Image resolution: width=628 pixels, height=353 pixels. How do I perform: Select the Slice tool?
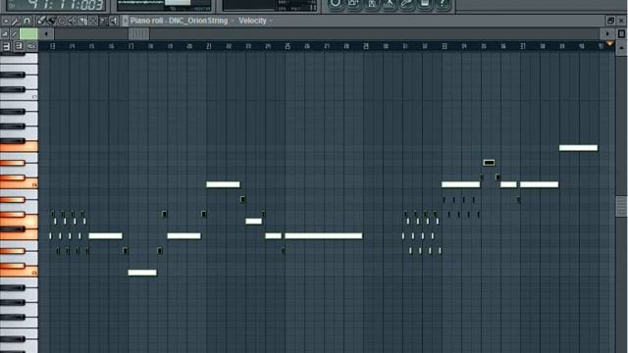coord(82,21)
